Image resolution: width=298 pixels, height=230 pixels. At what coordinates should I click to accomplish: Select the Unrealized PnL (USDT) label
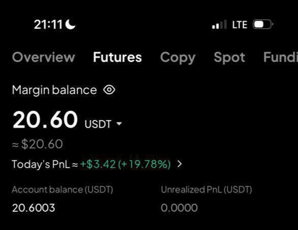[207, 189]
